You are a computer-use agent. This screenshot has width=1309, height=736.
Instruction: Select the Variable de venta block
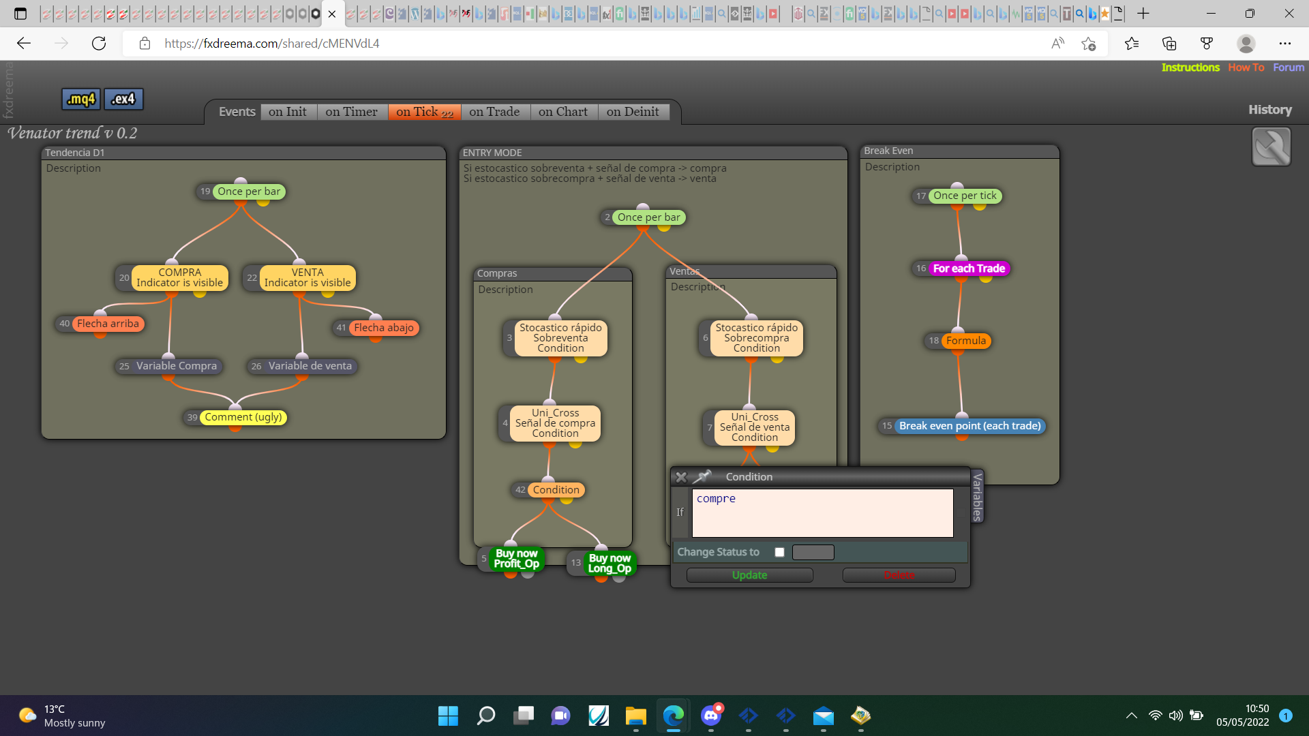pyautogui.click(x=310, y=366)
